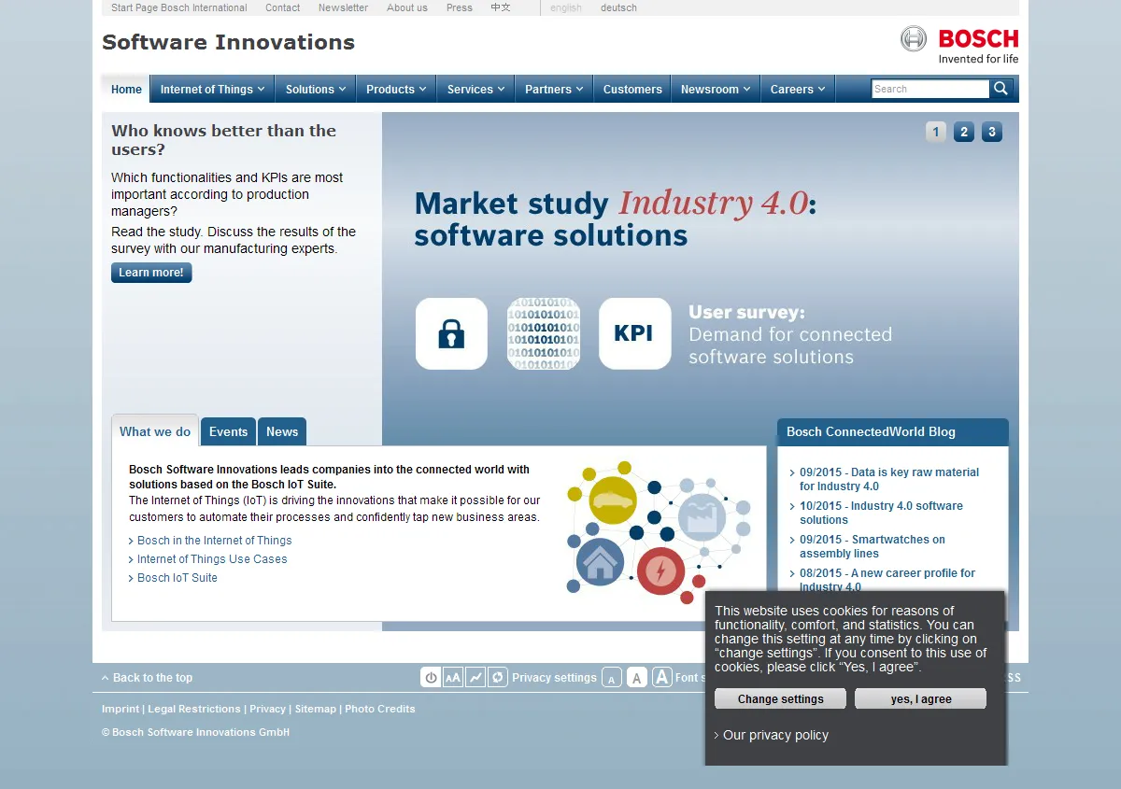Click the double-A comfort icon in privacy settings

pyautogui.click(x=453, y=678)
